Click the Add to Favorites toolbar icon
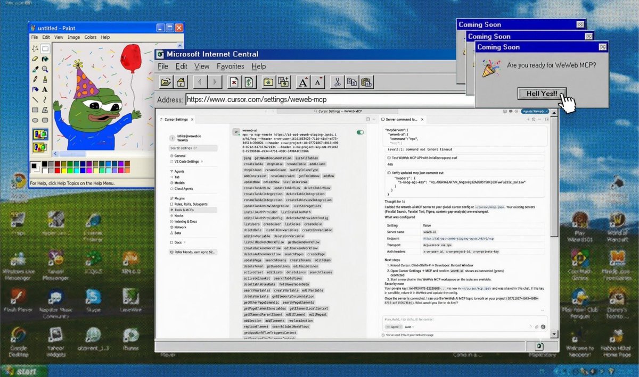639x377 pixels. (283, 82)
